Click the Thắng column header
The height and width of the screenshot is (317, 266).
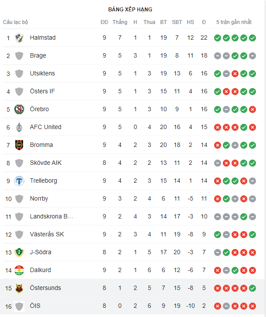click(120, 22)
